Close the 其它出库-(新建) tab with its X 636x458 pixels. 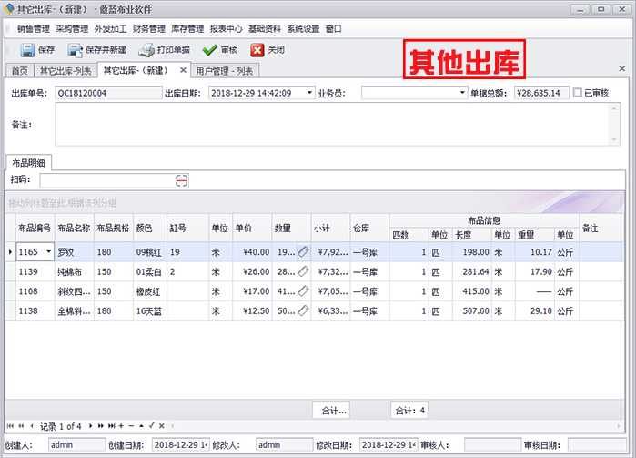(183, 70)
